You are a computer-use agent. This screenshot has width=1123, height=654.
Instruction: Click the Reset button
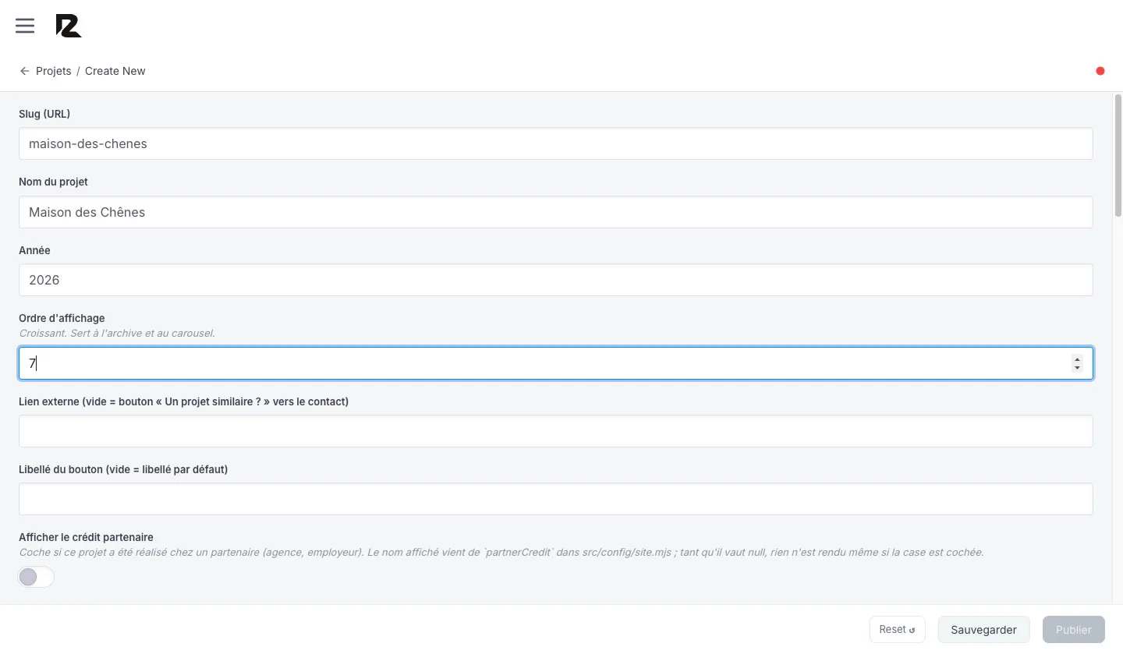pyautogui.click(x=898, y=630)
